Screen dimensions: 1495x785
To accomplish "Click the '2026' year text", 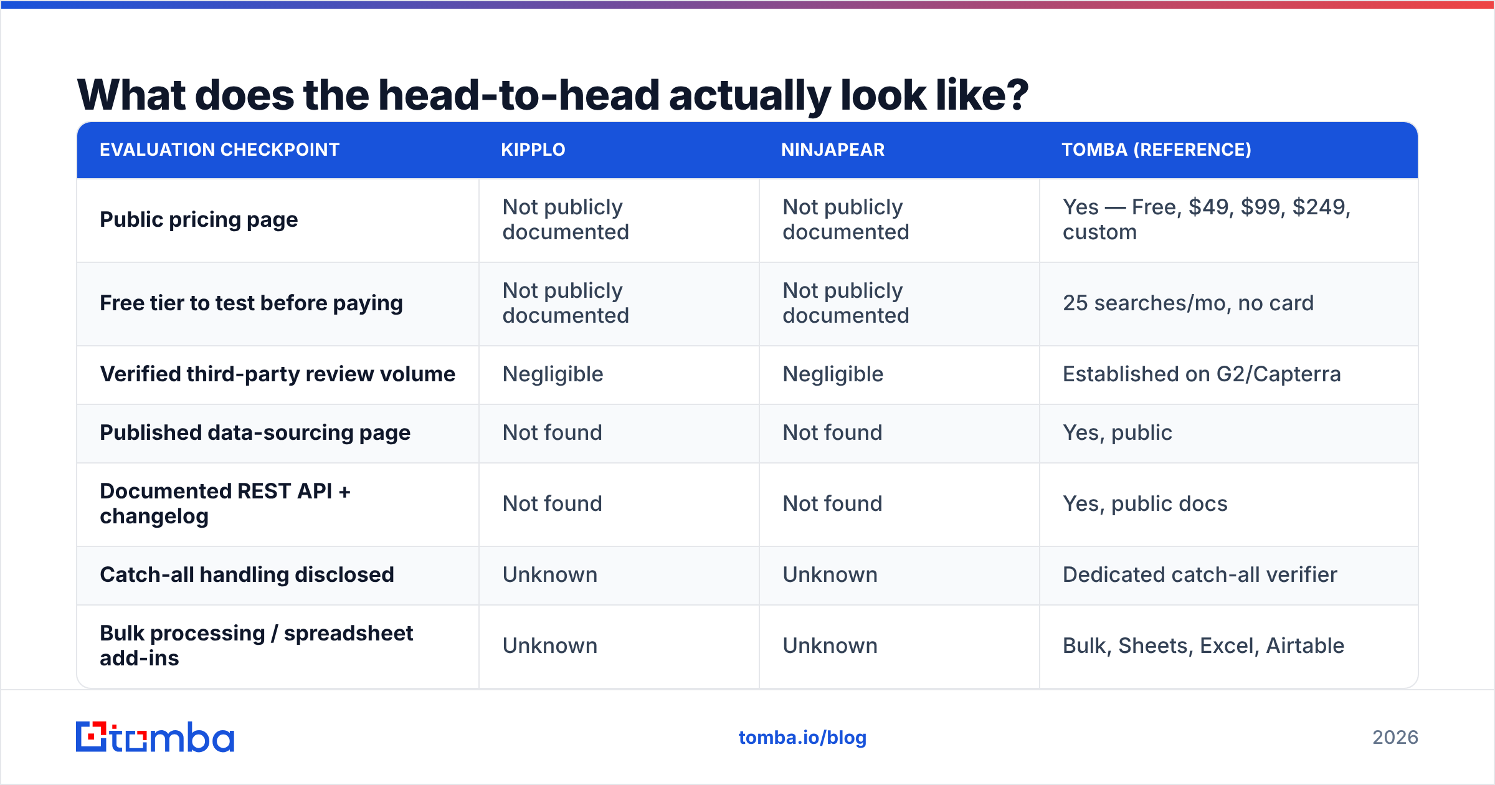I will pyautogui.click(x=1395, y=738).
